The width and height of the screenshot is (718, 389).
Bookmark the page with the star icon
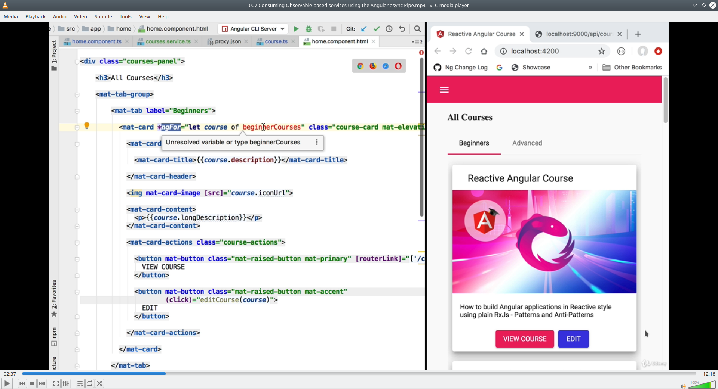click(x=601, y=51)
